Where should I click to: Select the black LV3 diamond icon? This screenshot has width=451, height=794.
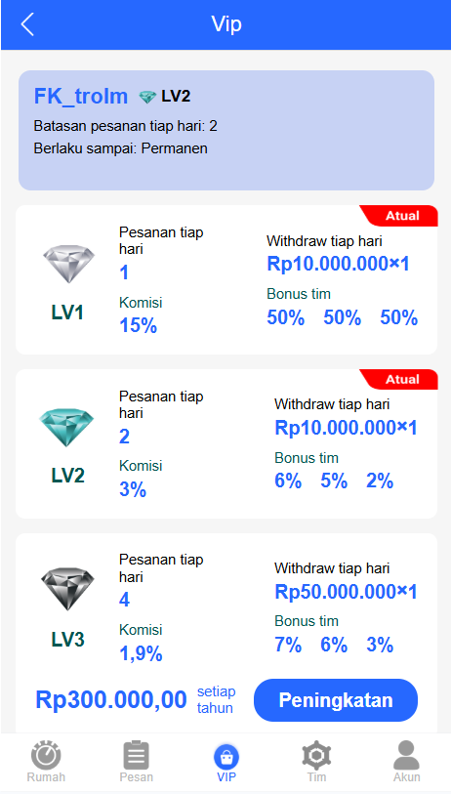click(67, 589)
